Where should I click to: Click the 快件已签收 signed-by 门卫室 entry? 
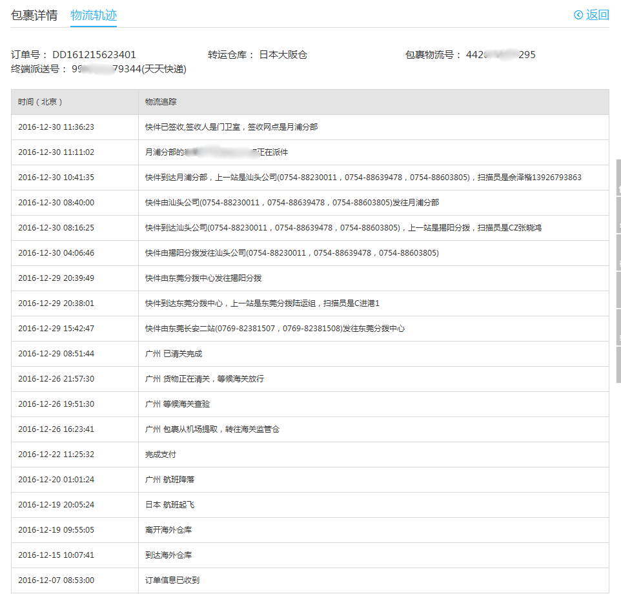click(x=231, y=127)
